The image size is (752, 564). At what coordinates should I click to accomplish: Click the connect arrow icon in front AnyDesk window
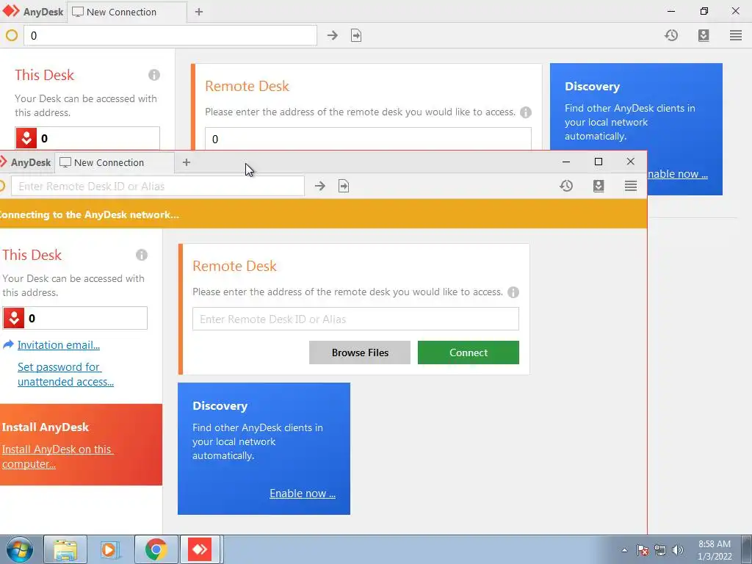pyautogui.click(x=320, y=186)
